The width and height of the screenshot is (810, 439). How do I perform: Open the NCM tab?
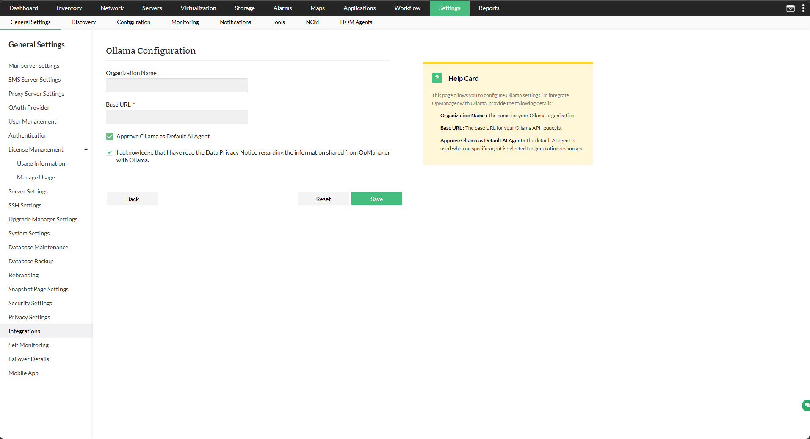pos(312,22)
